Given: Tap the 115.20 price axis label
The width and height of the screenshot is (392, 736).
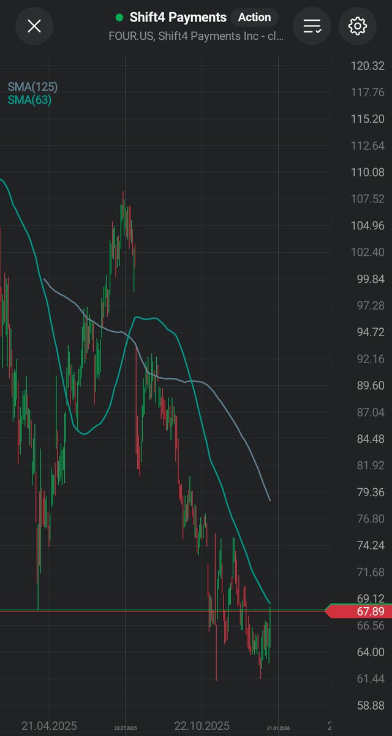Looking at the screenshot, I should [x=366, y=119].
